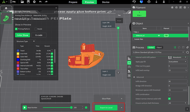This screenshot has height=112, width=190.
Task: Switch to the Device tab
Action: (106, 2)
